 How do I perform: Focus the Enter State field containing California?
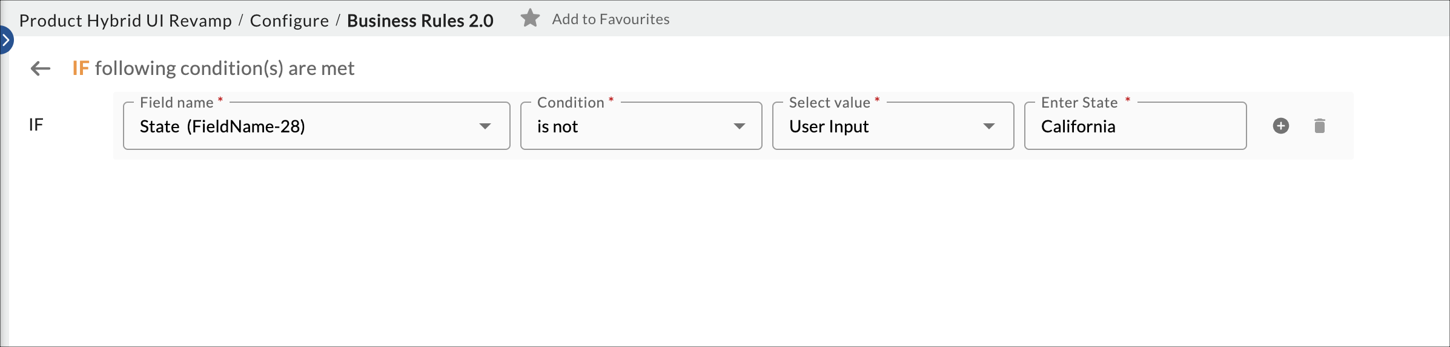tap(1134, 126)
